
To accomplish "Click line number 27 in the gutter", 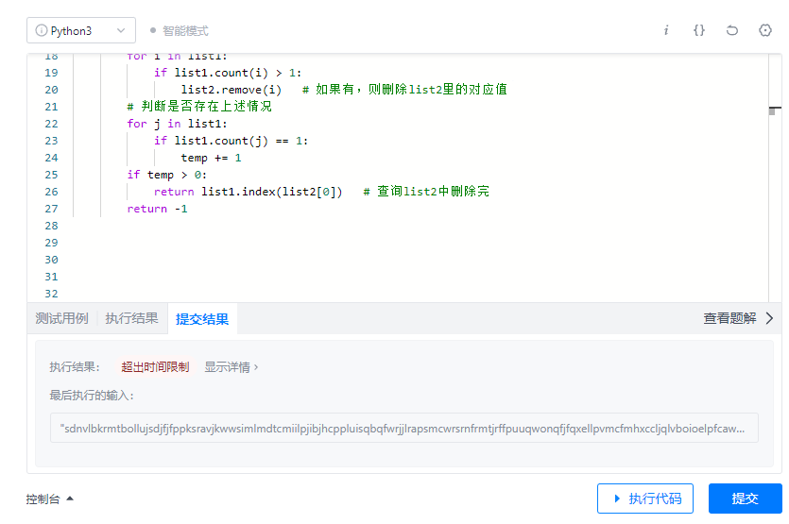I will click(51, 209).
